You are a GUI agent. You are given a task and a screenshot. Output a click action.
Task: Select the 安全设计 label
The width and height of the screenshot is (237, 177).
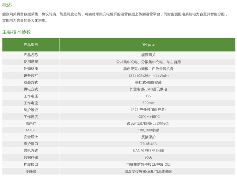pos(31,137)
